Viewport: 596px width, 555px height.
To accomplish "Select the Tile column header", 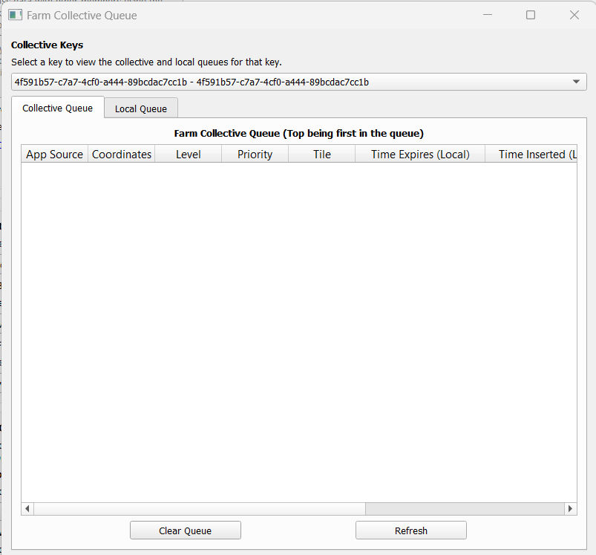I will (321, 155).
